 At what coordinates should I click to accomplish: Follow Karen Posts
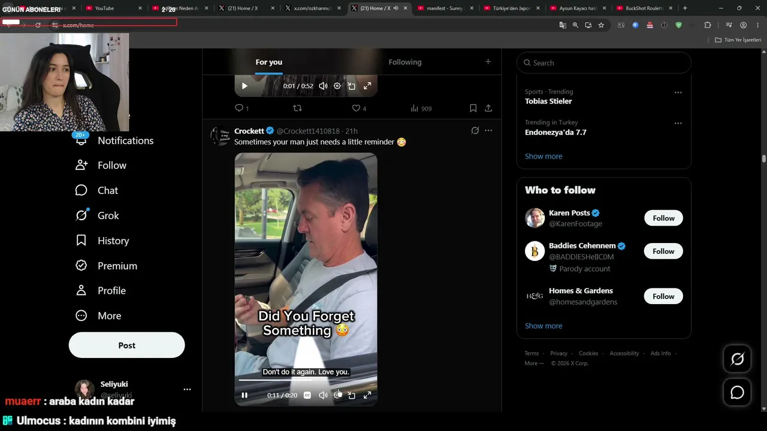pyautogui.click(x=663, y=218)
